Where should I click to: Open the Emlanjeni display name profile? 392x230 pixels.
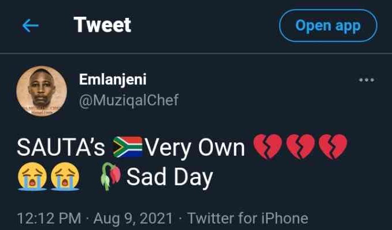pyautogui.click(x=113, y=80)
